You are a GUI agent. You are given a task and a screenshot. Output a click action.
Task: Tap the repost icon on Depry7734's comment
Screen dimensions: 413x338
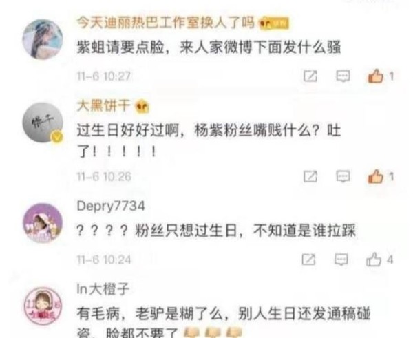308,260
